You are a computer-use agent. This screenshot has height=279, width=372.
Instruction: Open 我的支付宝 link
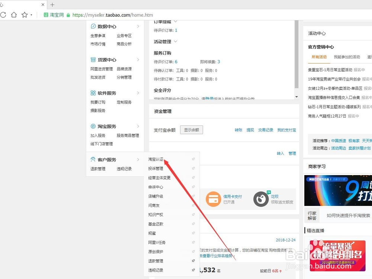[x=286, y=130]
